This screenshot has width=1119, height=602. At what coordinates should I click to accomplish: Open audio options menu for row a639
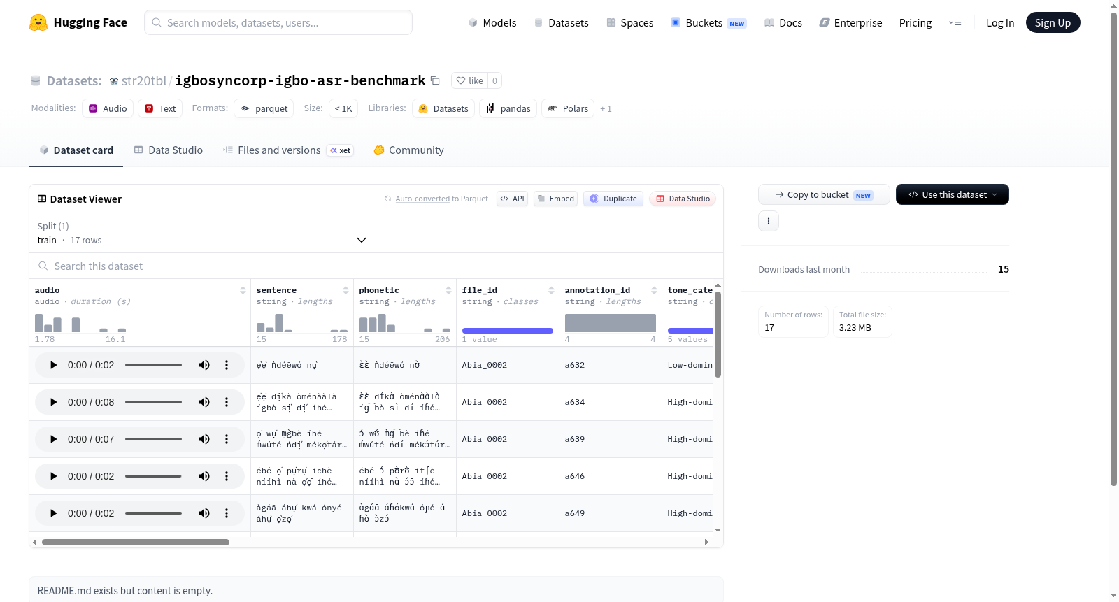pyautogui.click(x=227, y=439)
